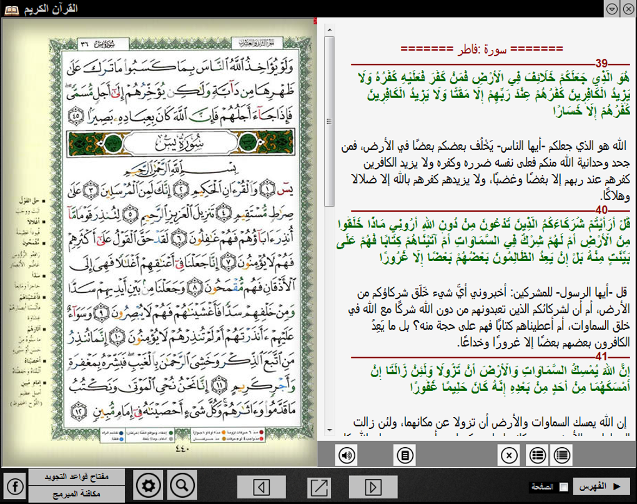The height and width of the screenshot is (504, 637).
Task: Click the مكافئة المبرمج button
Action: click(77, 494)
